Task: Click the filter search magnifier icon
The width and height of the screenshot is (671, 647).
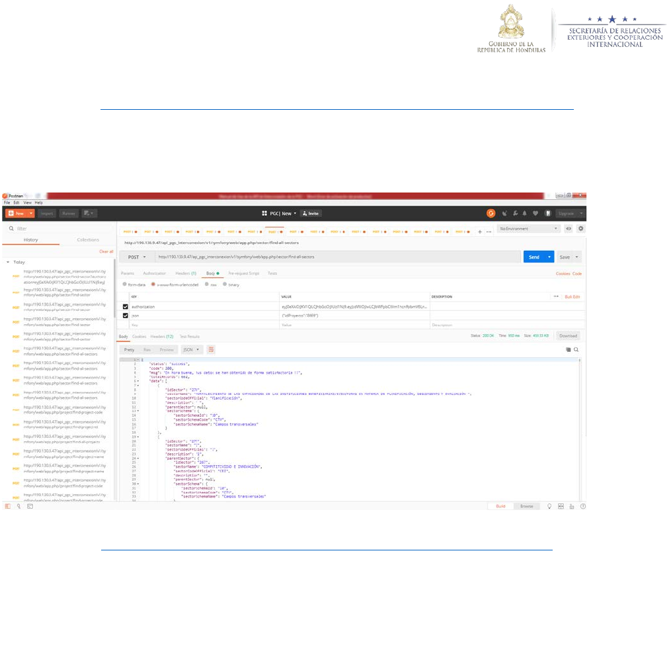Action: point(11,229)
